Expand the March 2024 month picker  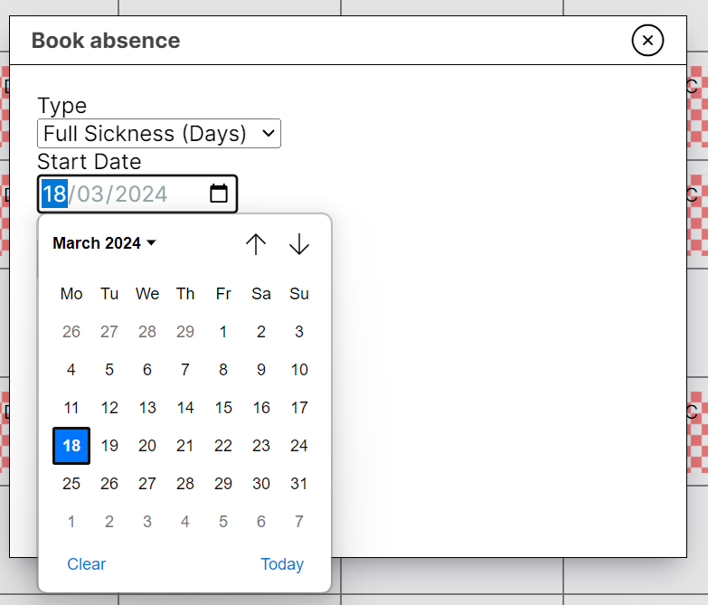pyautogui.click(x=105, y=243)
